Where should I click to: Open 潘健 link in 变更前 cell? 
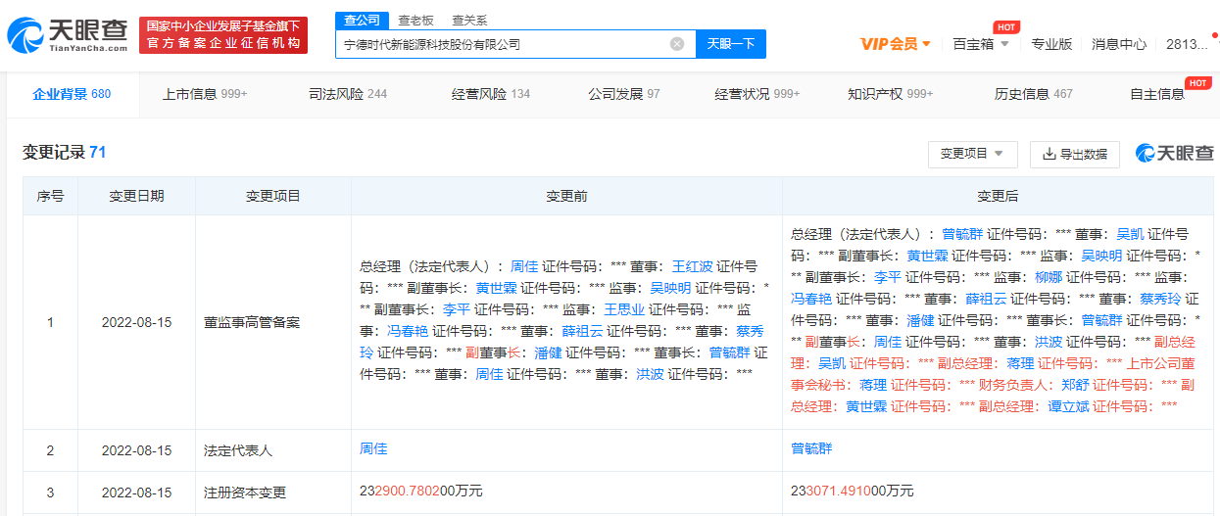tap(548, 352)
